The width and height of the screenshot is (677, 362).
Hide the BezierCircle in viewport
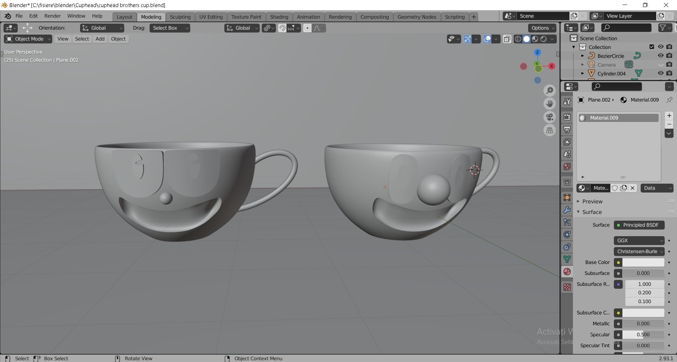tap(660, 56)
